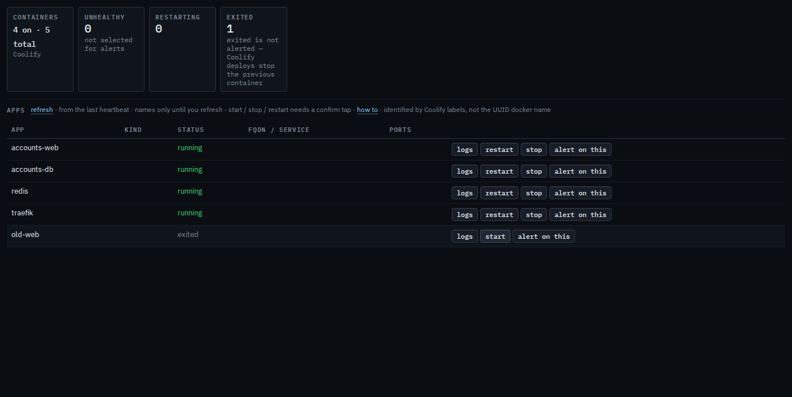Click the STATUS column header
Viewport: 792px width, 397px height.
[191, 130]
